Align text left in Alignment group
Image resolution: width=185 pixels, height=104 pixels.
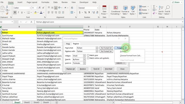[49, 12]
